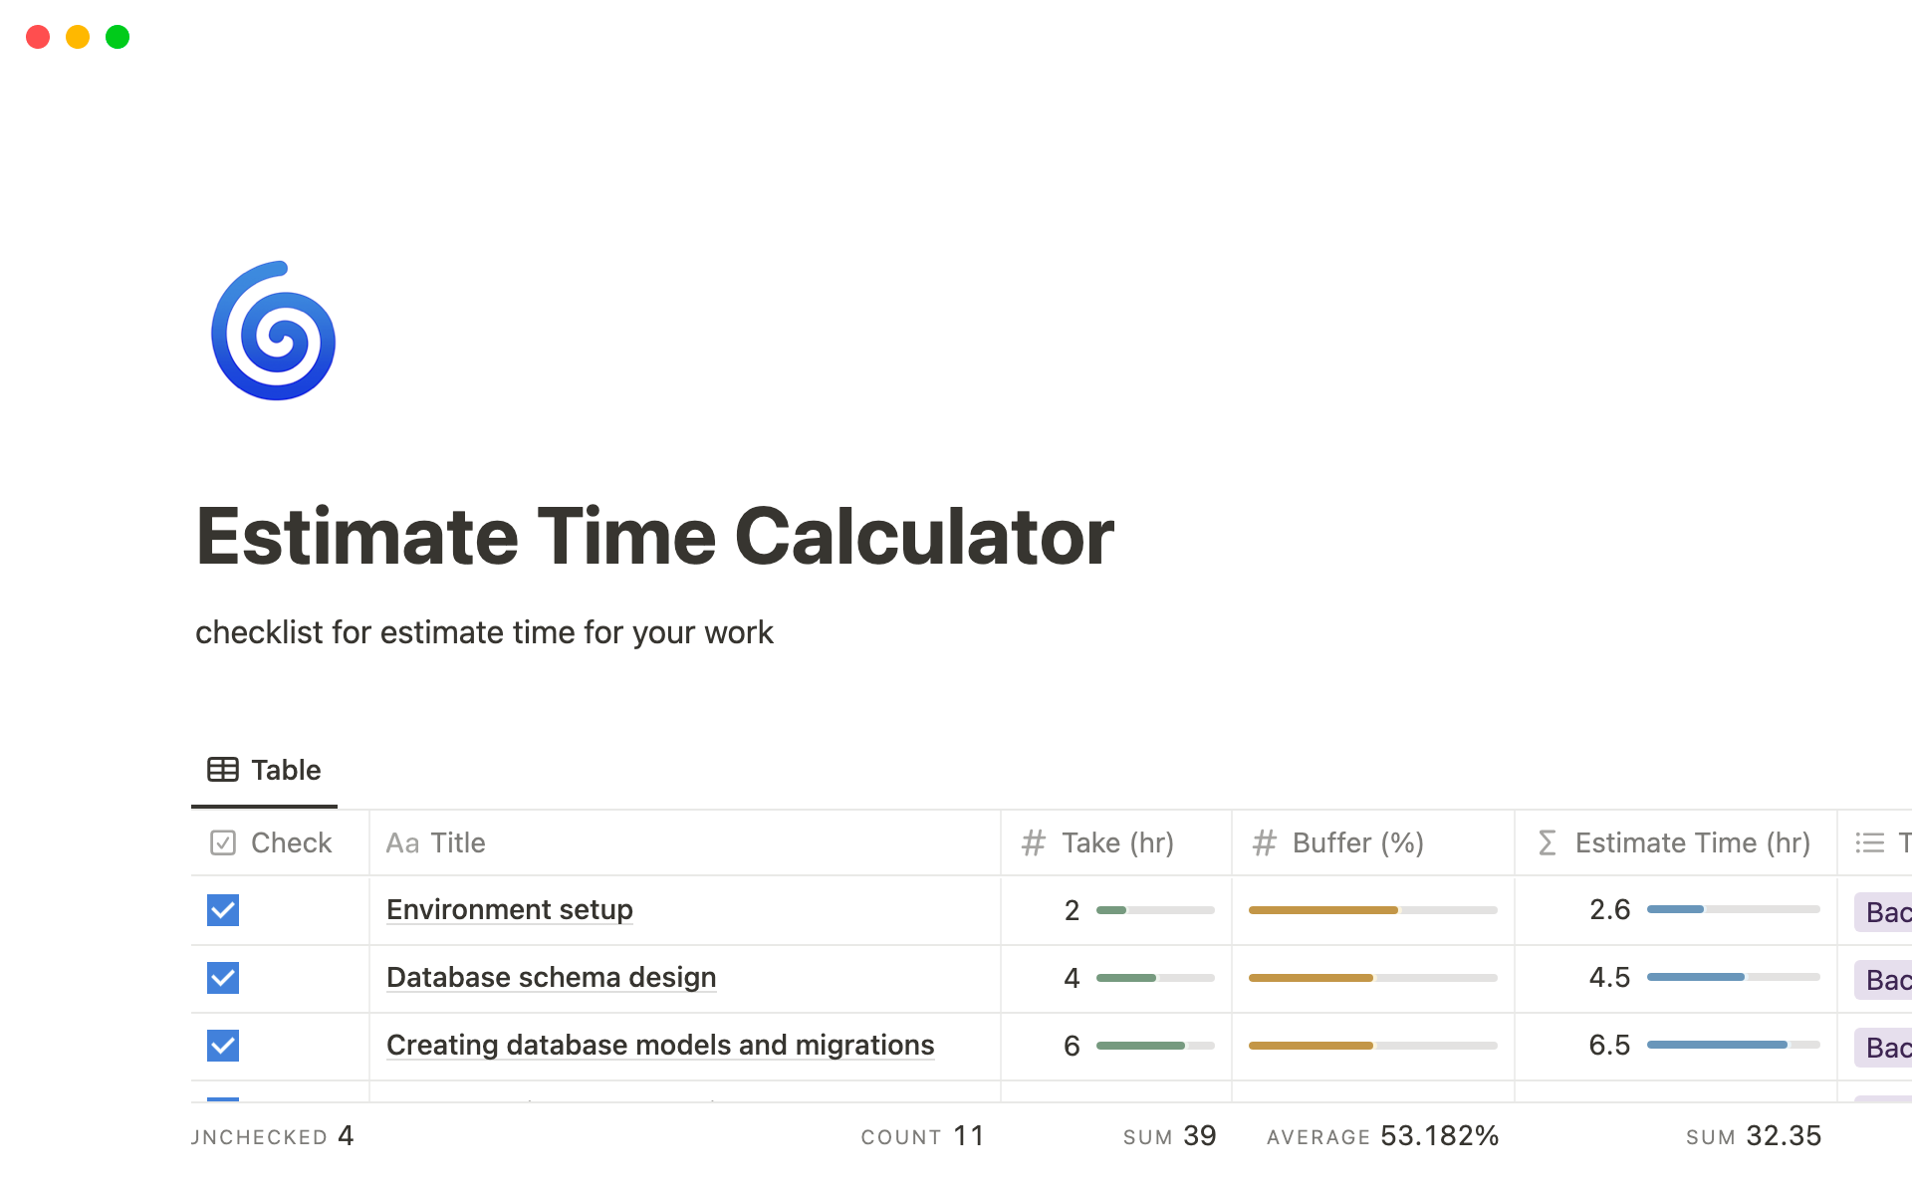Click the # icon in the Buffer (%) header
This screenshot has height=1195, width=1912.
click(1263, 842)
